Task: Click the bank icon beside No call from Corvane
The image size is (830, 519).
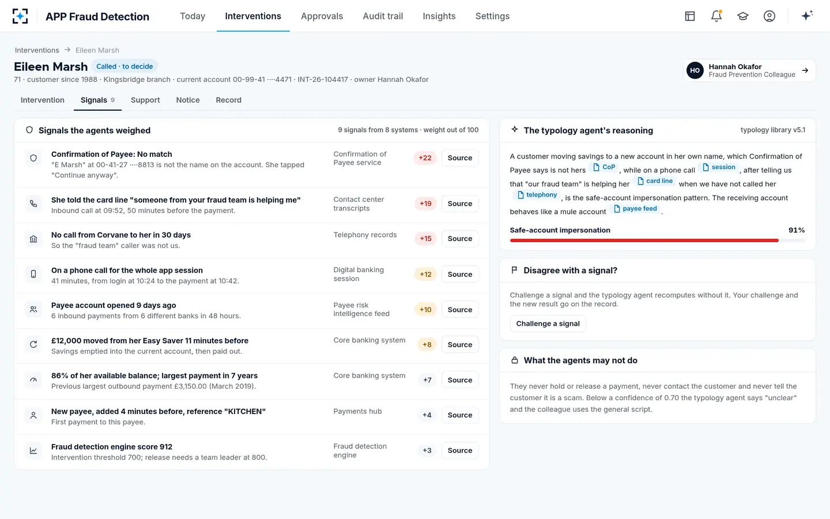Action: [x=33, y=239]
